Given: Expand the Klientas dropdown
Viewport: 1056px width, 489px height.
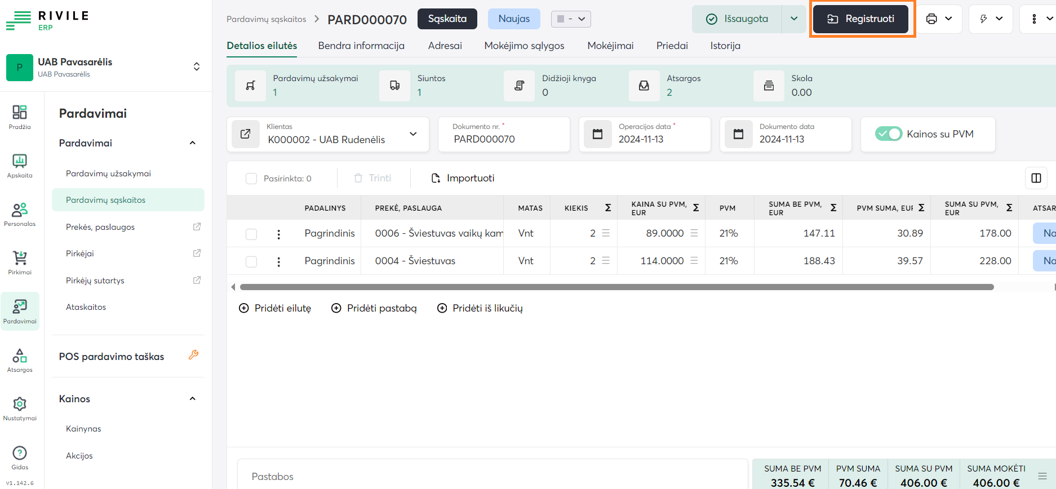Looking at the screenshot, I should (x=413, y=134).
